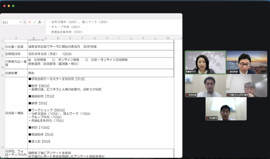Screen dimensions: 270x159
Task: Select the 原田英彦 video tile
Action: (247, 62)
